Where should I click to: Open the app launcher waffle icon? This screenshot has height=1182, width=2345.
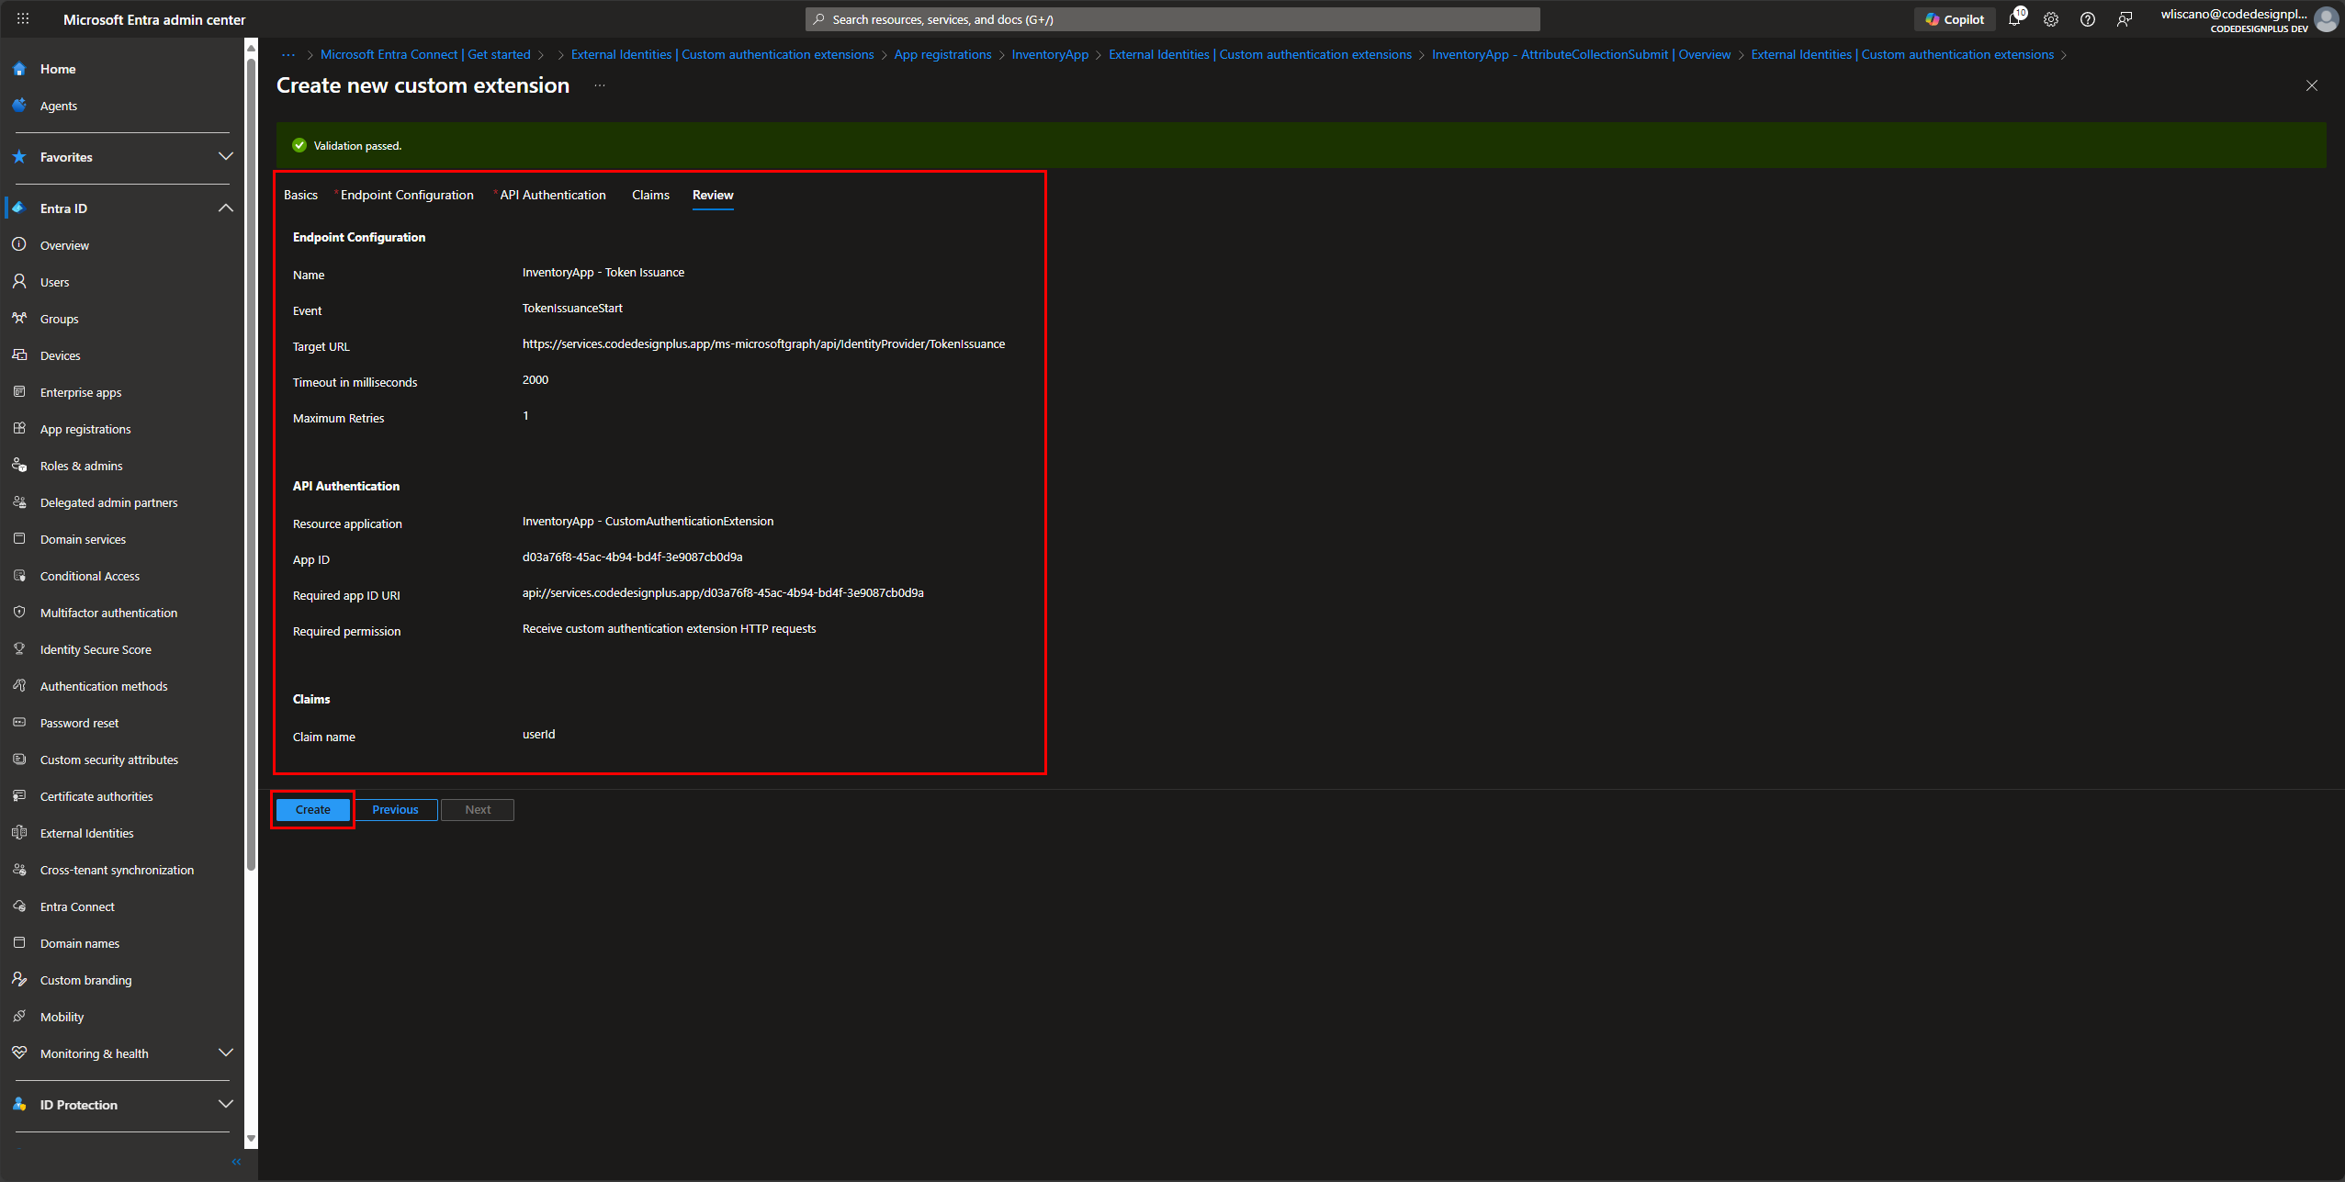[x=23, y=18]
